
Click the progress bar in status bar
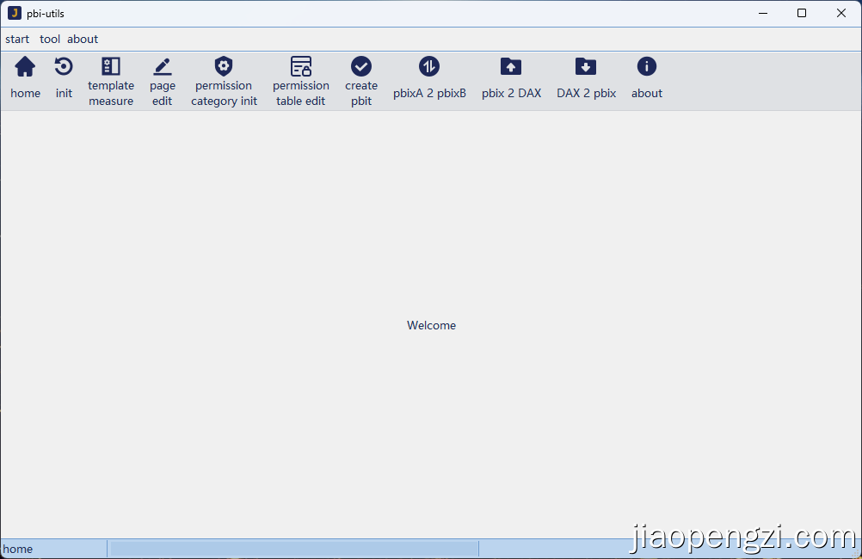coord(293,549)
